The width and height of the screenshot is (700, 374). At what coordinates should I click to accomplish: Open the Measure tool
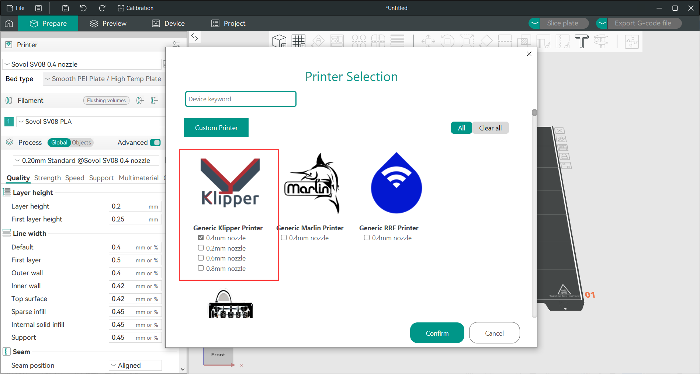click(x=601, y=41)
